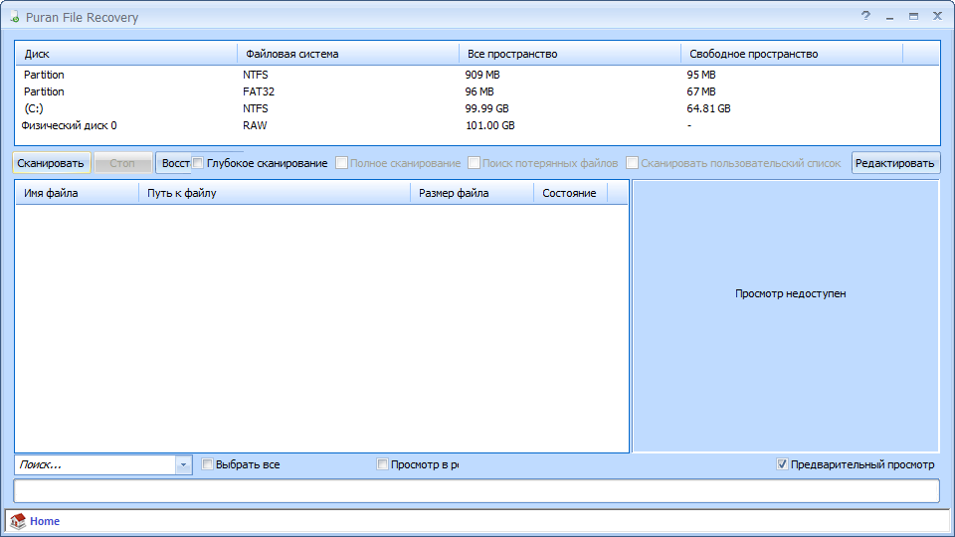The image size is (955, 537).
Task: Uncheck Предварительный просмотр checkbox
Action: tap(782, 464)
